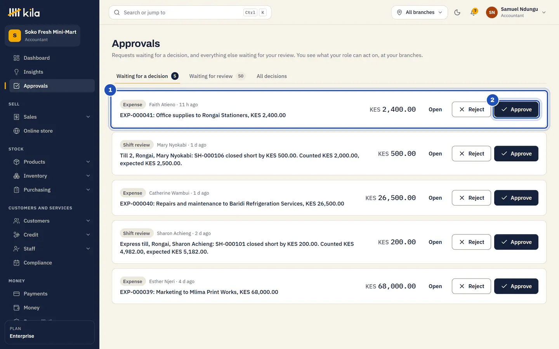This screenshot has width=559, height=349.
Task: Click the Purchasing clipboard icon
Action: tap(16, 190)
